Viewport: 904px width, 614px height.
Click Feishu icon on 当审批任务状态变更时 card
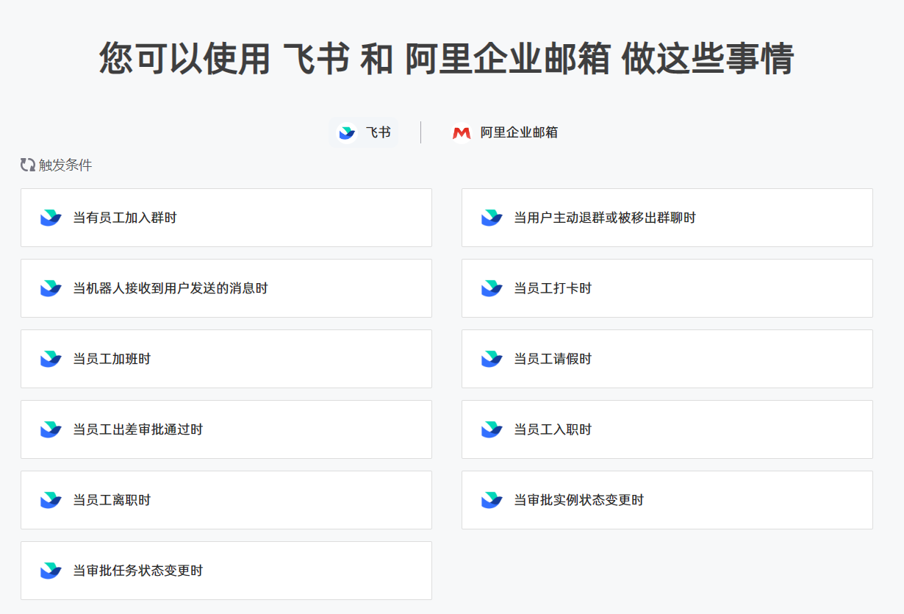[51, 571]
